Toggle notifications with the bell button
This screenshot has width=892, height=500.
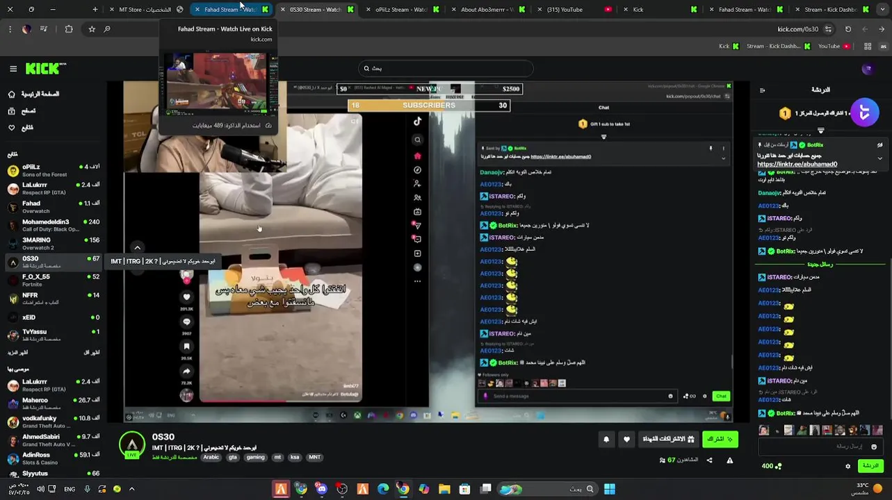point(606,439)
